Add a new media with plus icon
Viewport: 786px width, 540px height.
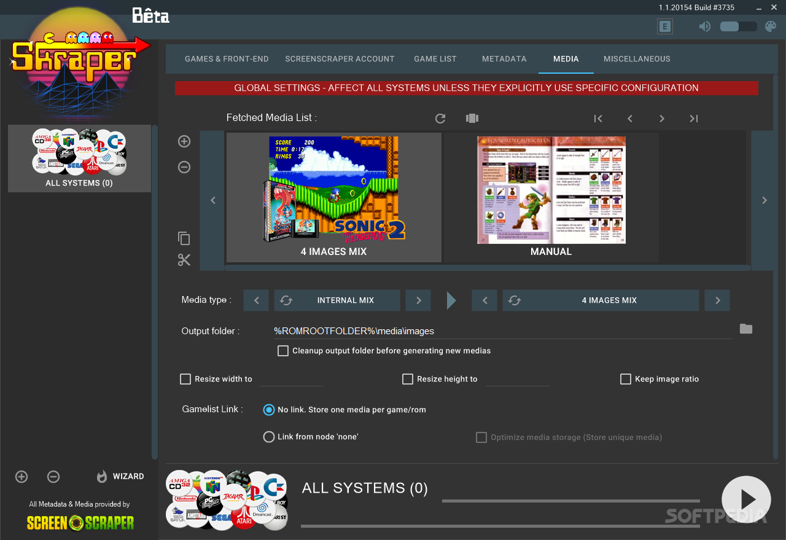click(x=184, y=141)
